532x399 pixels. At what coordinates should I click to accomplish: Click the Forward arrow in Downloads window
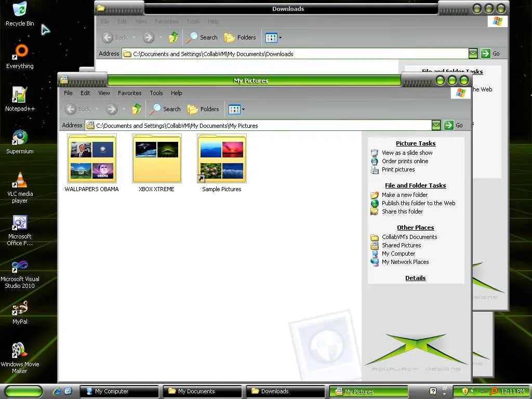coord(148,37)
